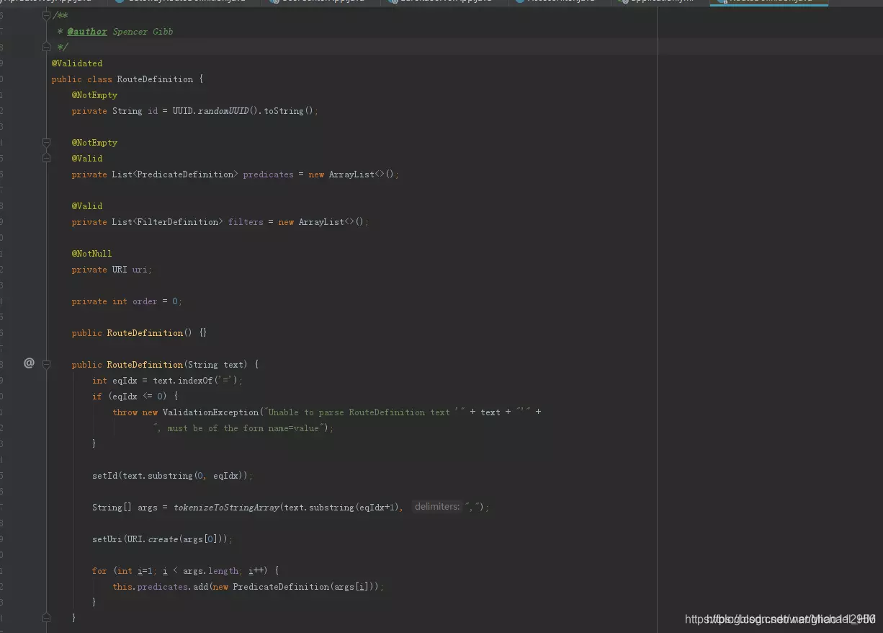Click the 'delimiters:' parameter hint
Image resolution: width=883 pixels, height=633 pixels.
(x=436, y=507)
